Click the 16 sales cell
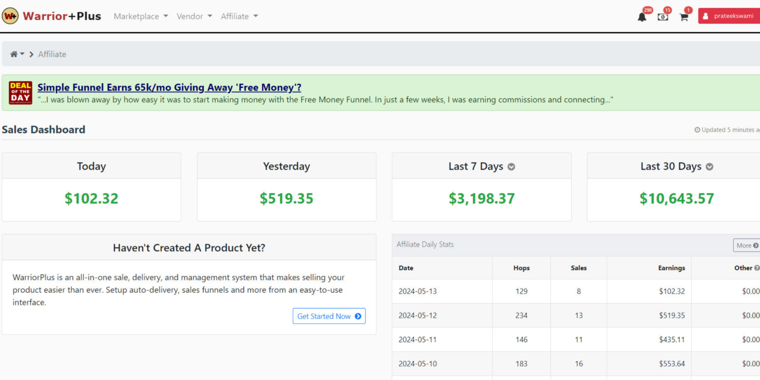 [579, 364]
